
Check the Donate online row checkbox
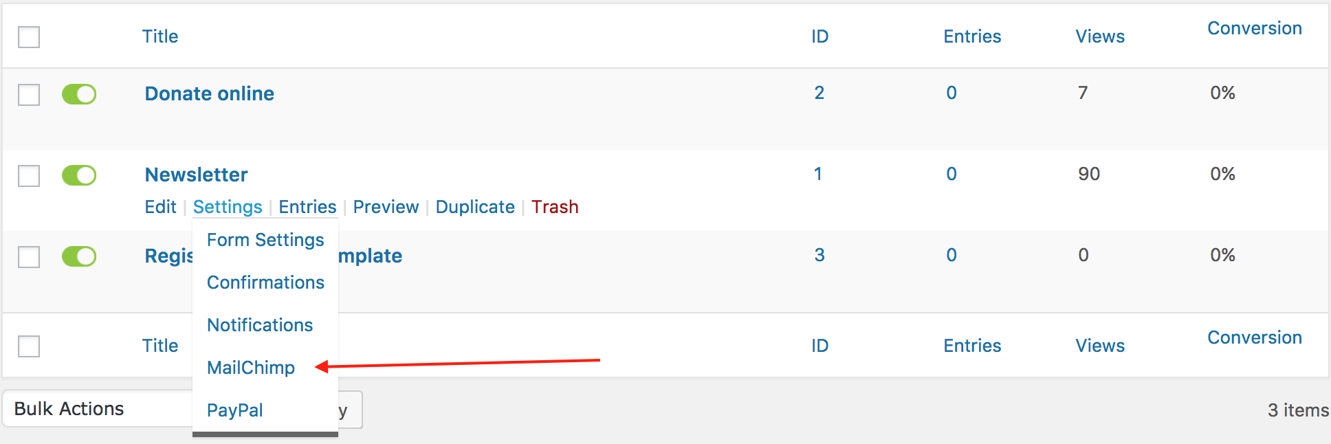pos(29,94)
